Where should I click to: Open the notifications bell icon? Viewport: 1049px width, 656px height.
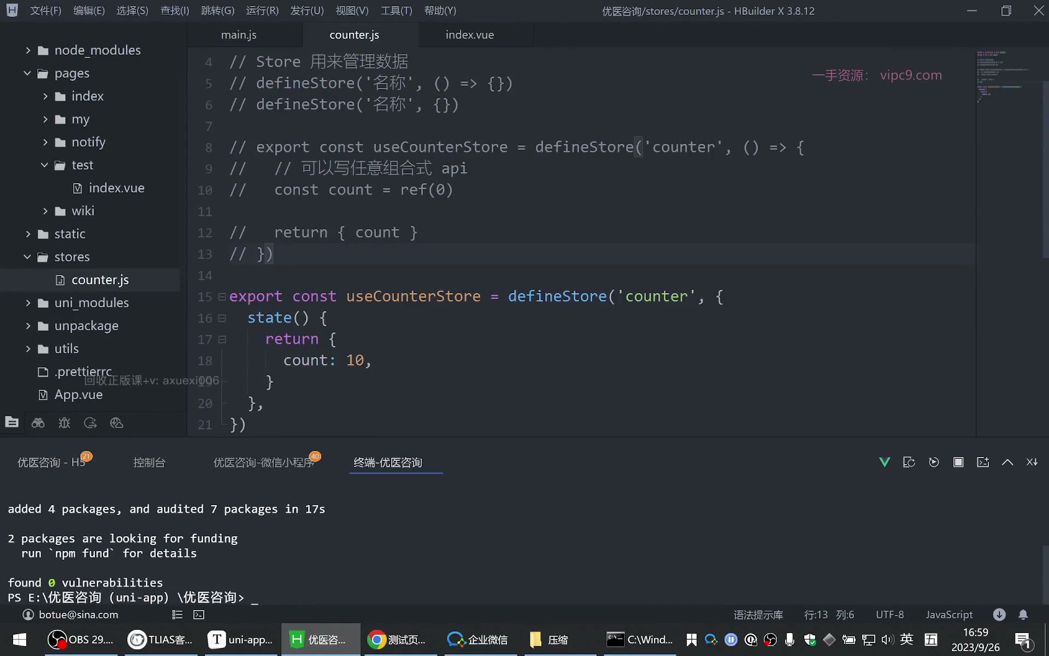(1023, 615)
